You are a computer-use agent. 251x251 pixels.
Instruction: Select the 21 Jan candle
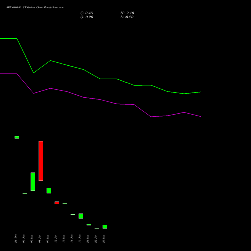(x=89, y=225)
